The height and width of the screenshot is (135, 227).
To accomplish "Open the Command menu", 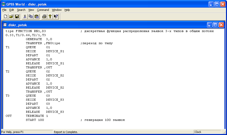I will (43, 10).
